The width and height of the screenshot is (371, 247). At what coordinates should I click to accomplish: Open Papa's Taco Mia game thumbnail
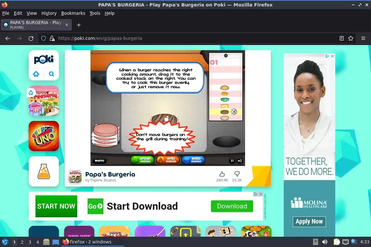click(x=115, y=231)
